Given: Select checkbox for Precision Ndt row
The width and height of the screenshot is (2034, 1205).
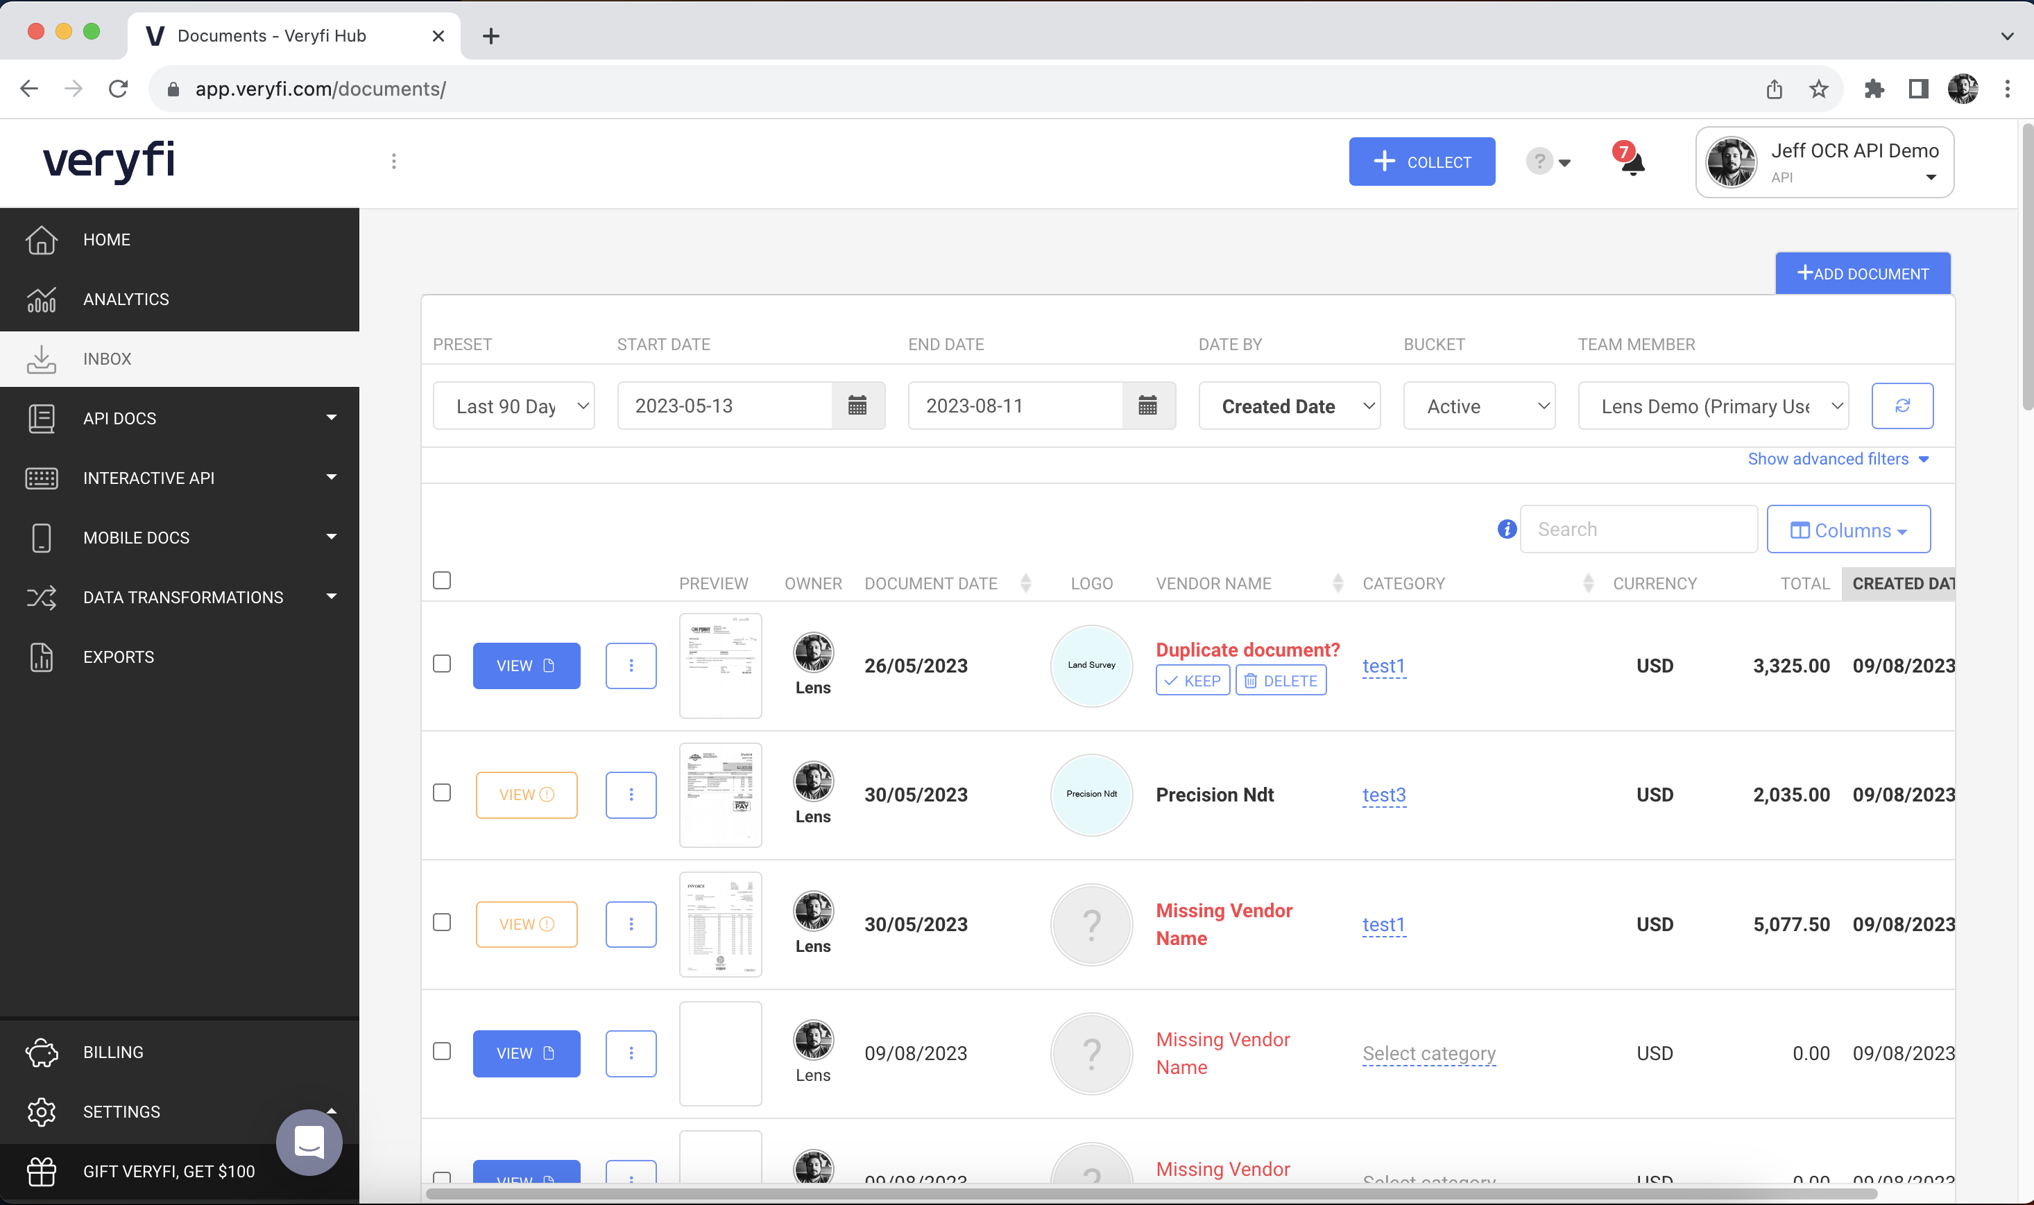Looking at the screenshot, I should coord(442,792).
